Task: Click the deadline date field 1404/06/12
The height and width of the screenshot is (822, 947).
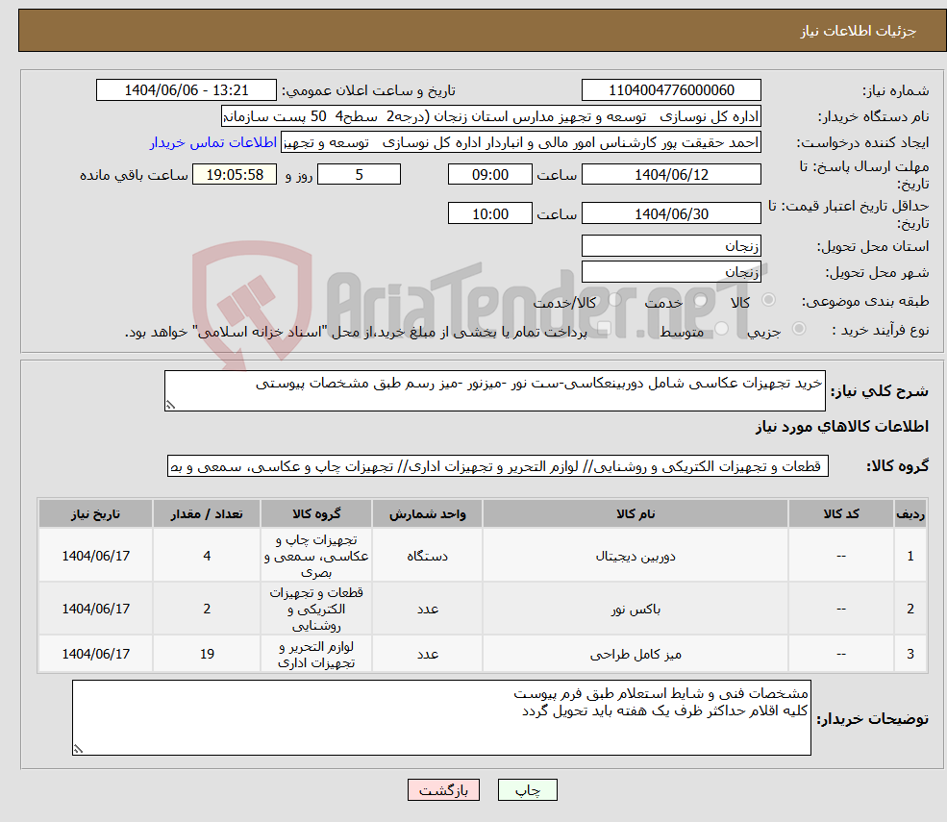Action: [x=671, y=174]
